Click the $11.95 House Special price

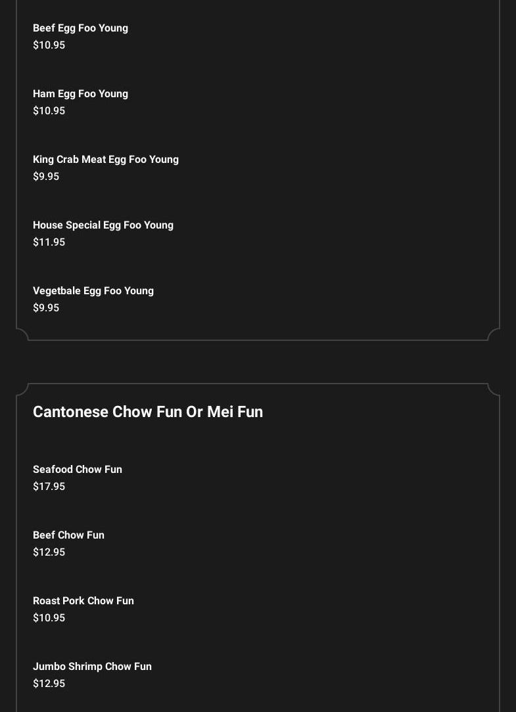[x=49, y=242]
